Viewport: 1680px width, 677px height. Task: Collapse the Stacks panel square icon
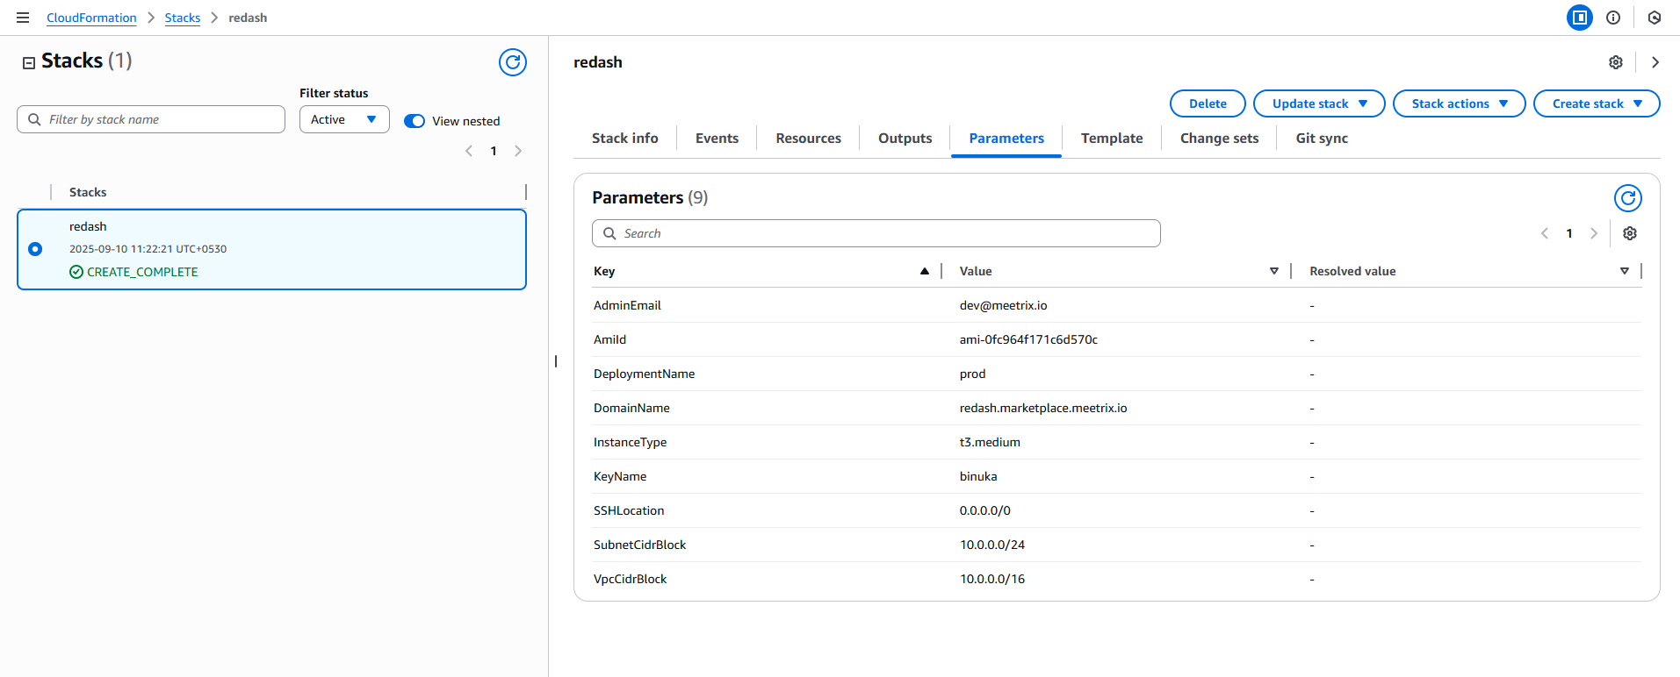pyautogui.click(x=29, y=62)
